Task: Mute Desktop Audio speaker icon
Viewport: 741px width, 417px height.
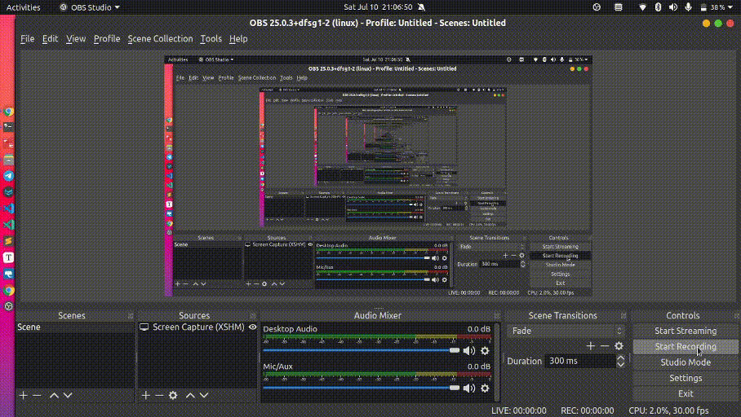Action: (x=468, y=350)
